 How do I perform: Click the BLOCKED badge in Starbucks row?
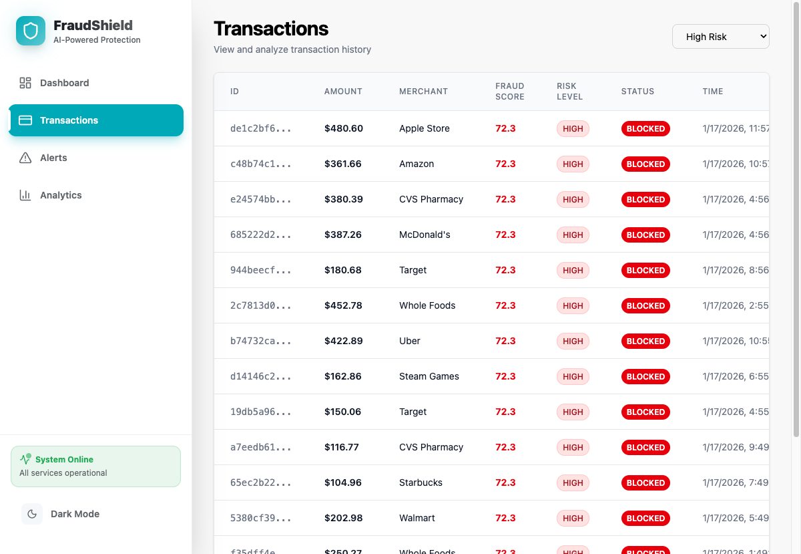pyautogui.click(x=645, y=482)
